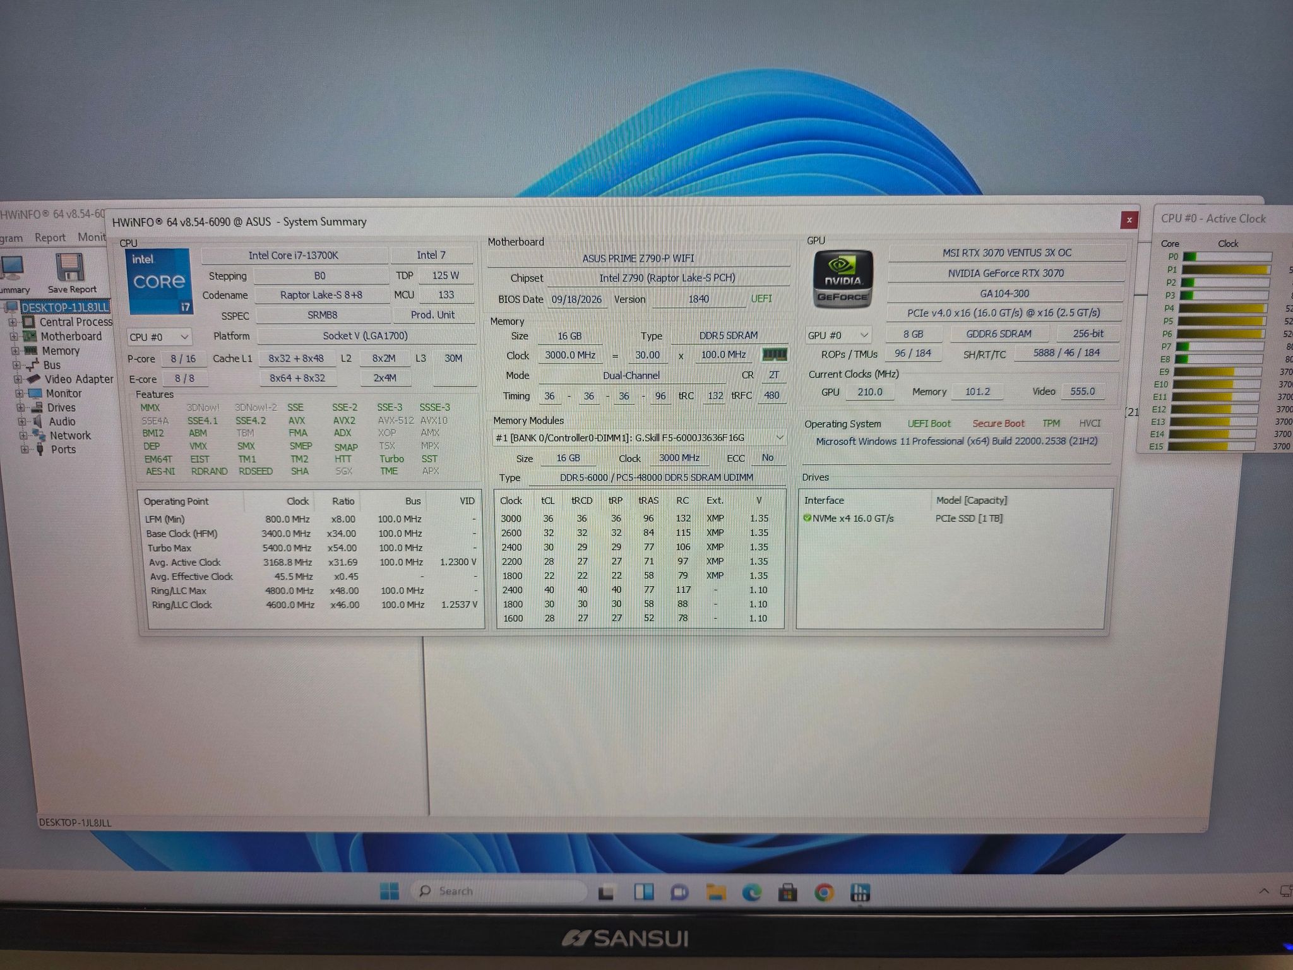Launch Google Chrome from taskbar
The width and height of the screenshot is (1293, 970).
pyautogui.click(x=824, y=892)
